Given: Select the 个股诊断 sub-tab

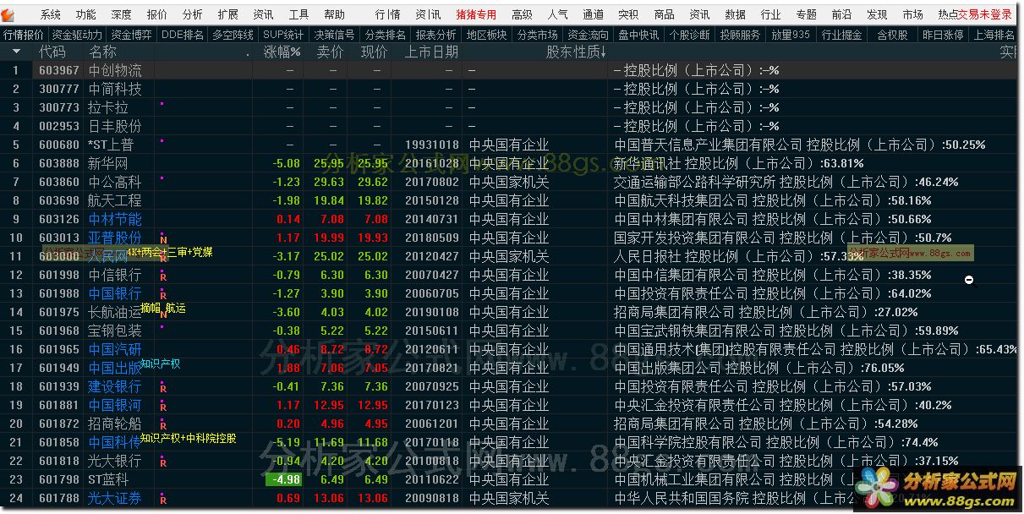Looking at the screenshot, I should 690,35.
